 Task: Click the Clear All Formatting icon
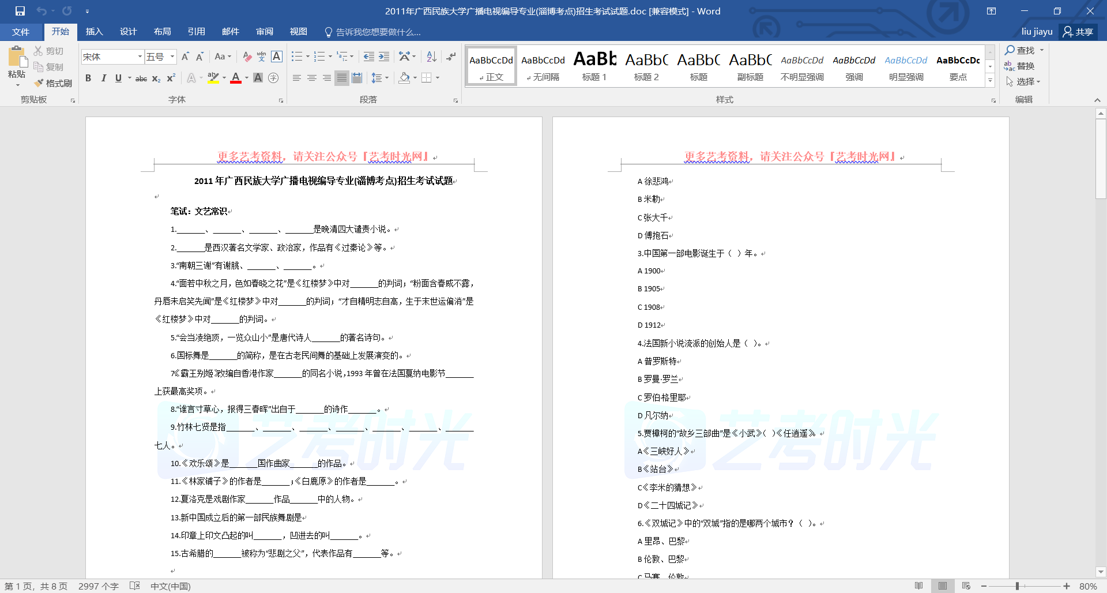click(247, 57)
